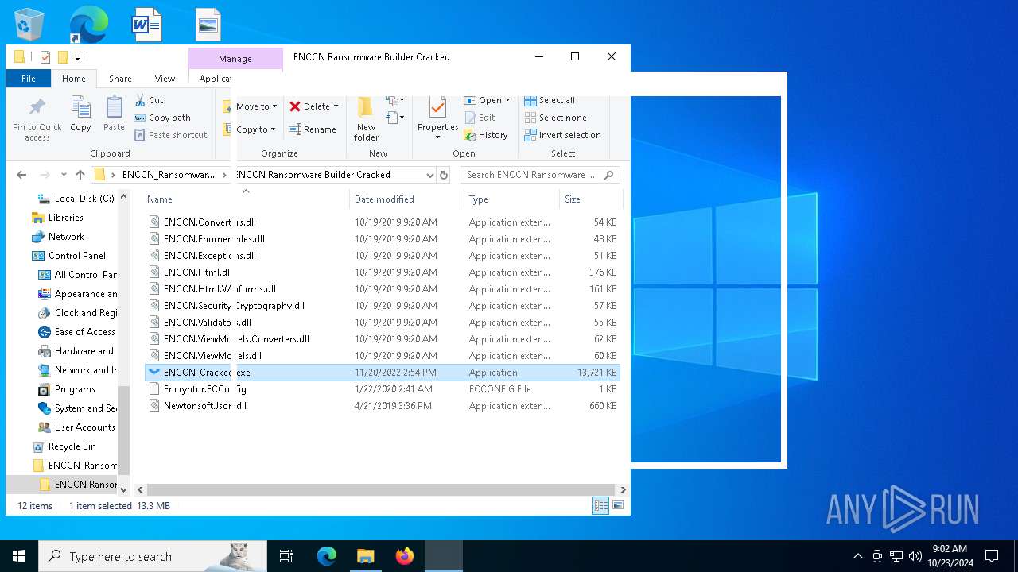Image resolution: width=1018 pixels, height=572 pixels.
Task: Click ENCCN_Ransomwar... breadcrumb in address bar
Action: [168, 175]
